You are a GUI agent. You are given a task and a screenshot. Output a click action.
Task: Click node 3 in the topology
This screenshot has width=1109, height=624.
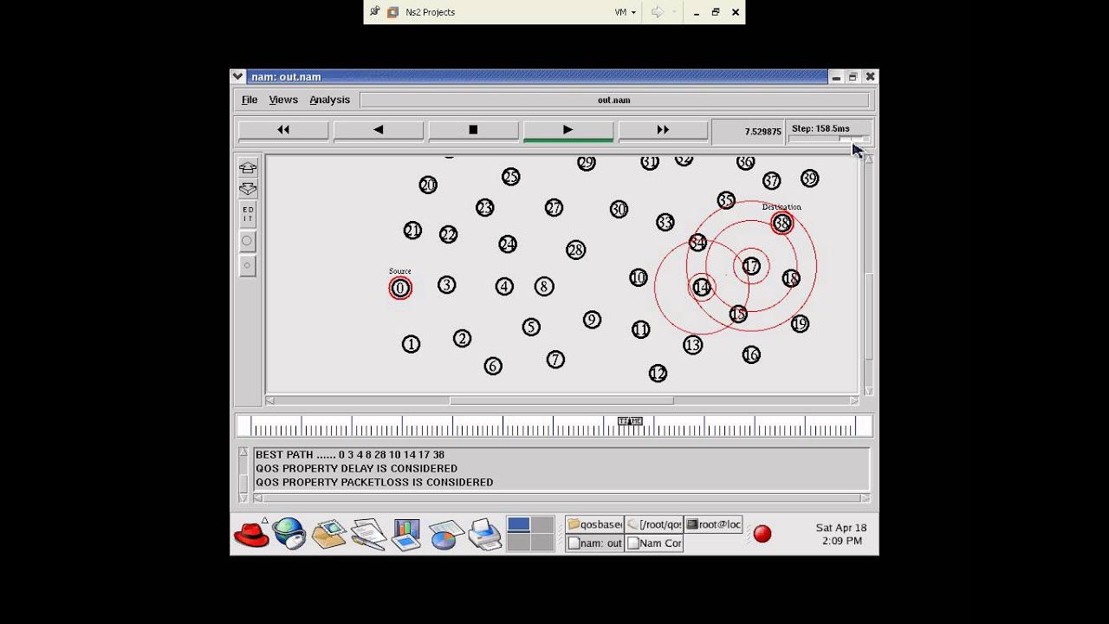pyautogui.click(x=446, y=284)
